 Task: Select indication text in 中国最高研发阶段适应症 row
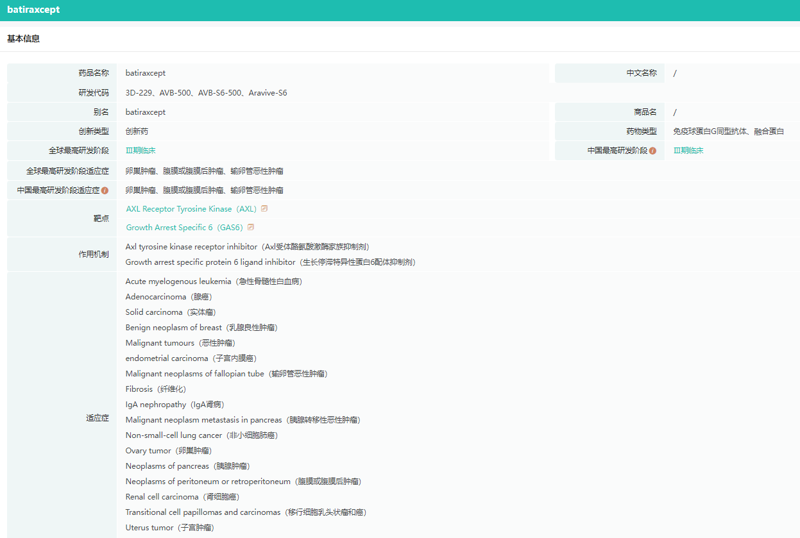point(205,190)
